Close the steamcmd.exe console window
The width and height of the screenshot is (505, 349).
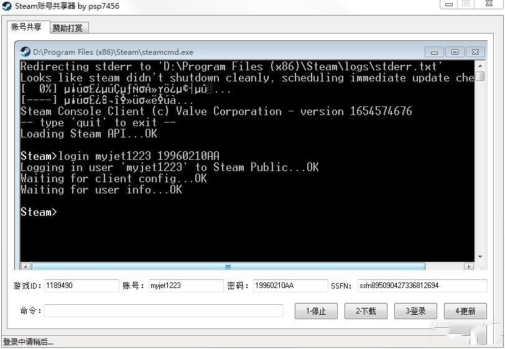[475, 52]
